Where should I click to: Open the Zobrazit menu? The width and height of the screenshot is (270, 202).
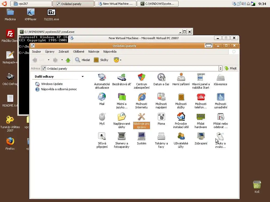[x=64, y=52]
